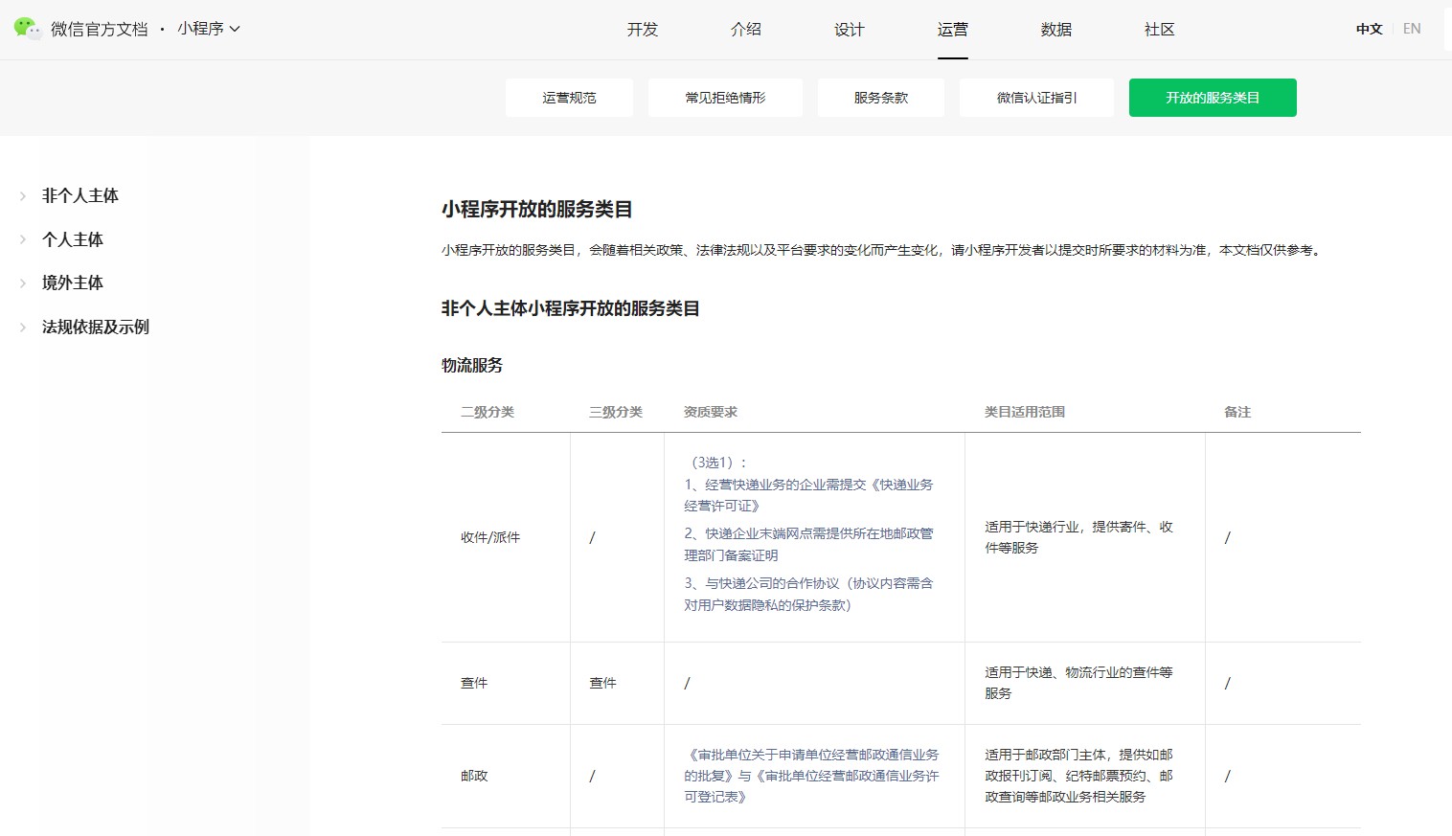Select 中文 language option
Screen dimensions: 1452x836
click(1370, 29)
